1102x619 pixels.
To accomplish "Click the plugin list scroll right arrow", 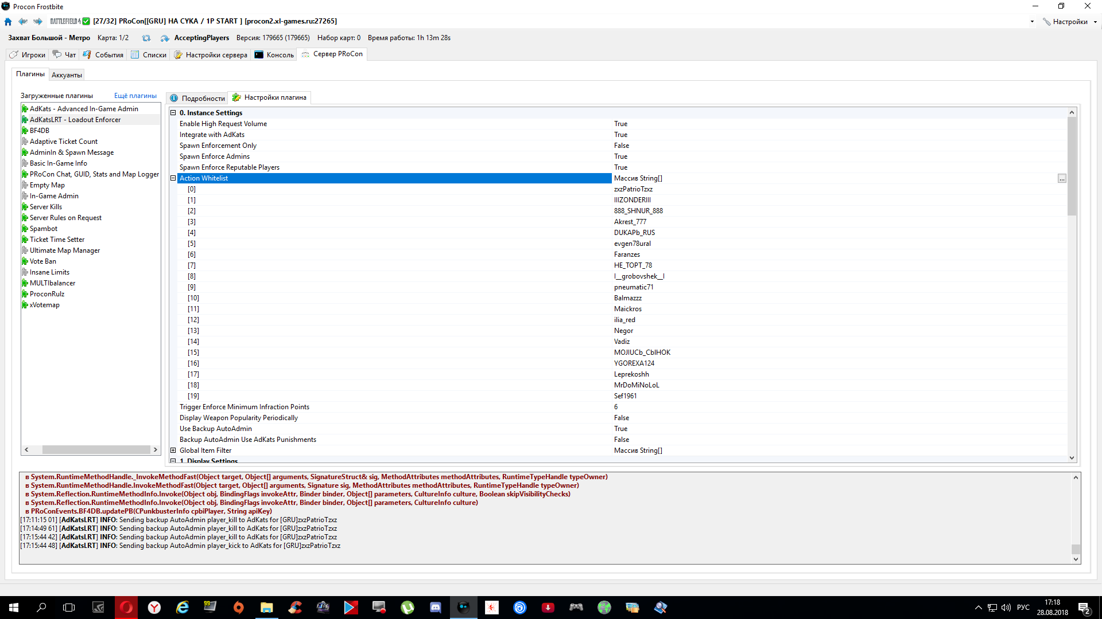I will (155, 450).
